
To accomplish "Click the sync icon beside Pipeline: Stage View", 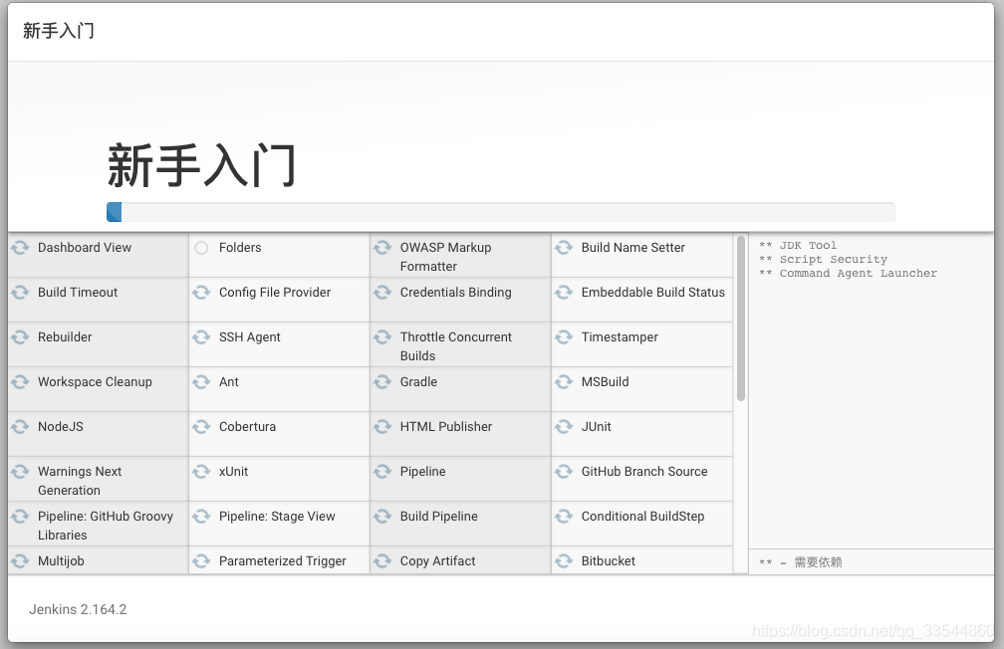I will pyautogui.click(x=201, y=517).
